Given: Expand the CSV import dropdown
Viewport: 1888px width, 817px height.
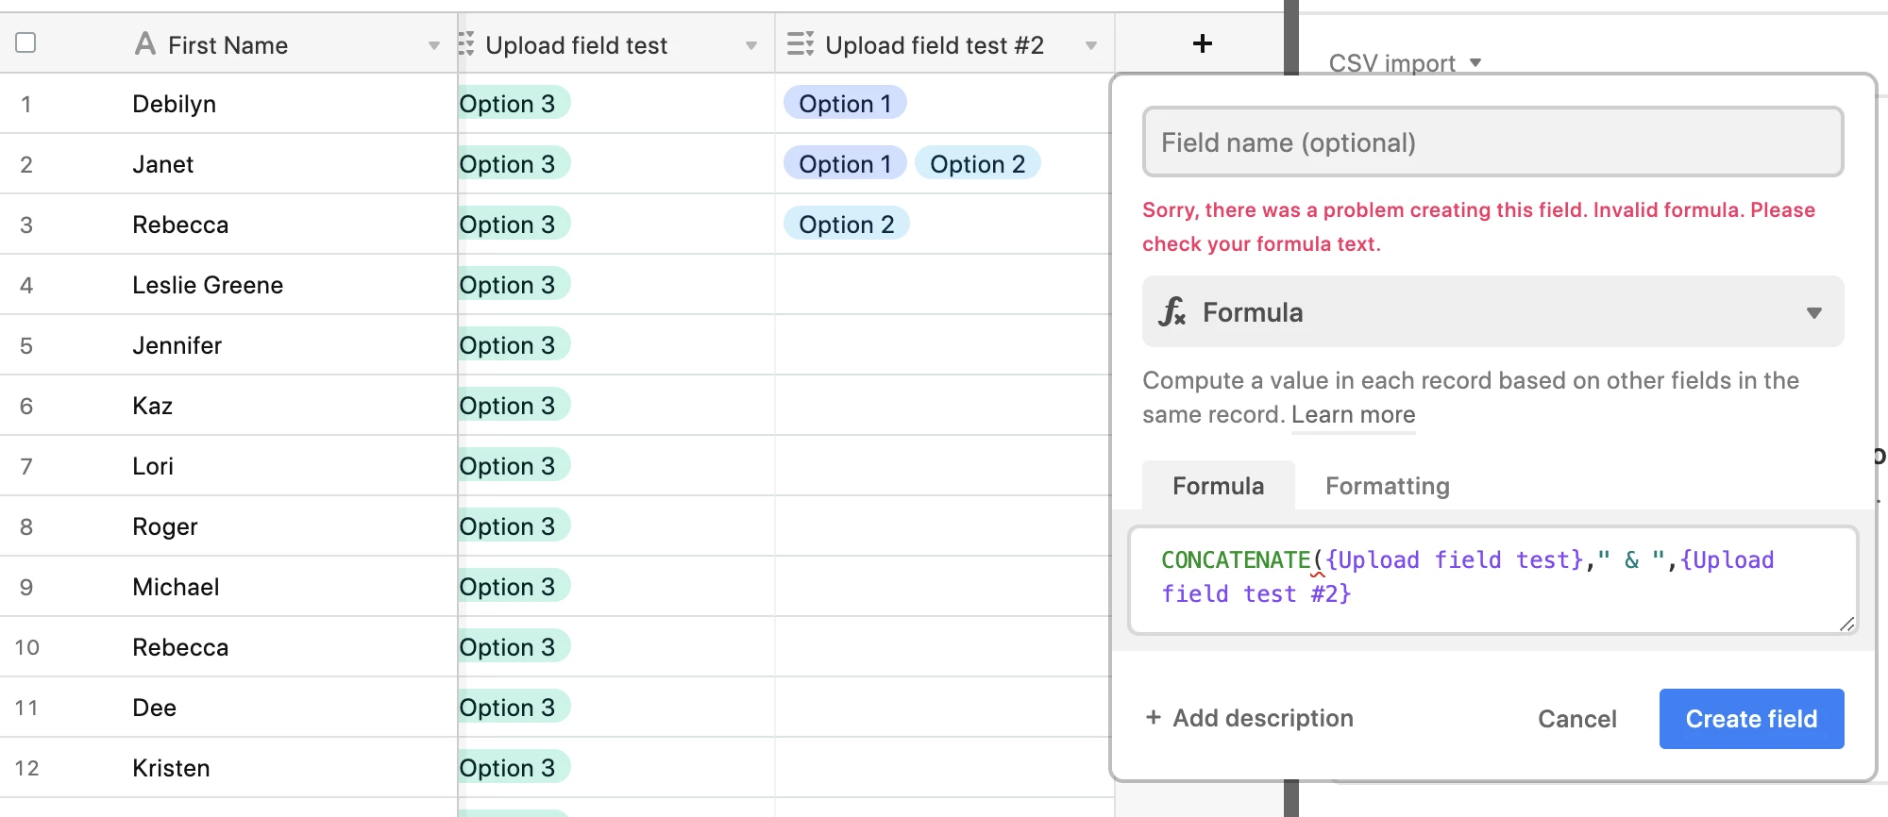Looking at the screenshot, I should click(x=1475, y=63).
